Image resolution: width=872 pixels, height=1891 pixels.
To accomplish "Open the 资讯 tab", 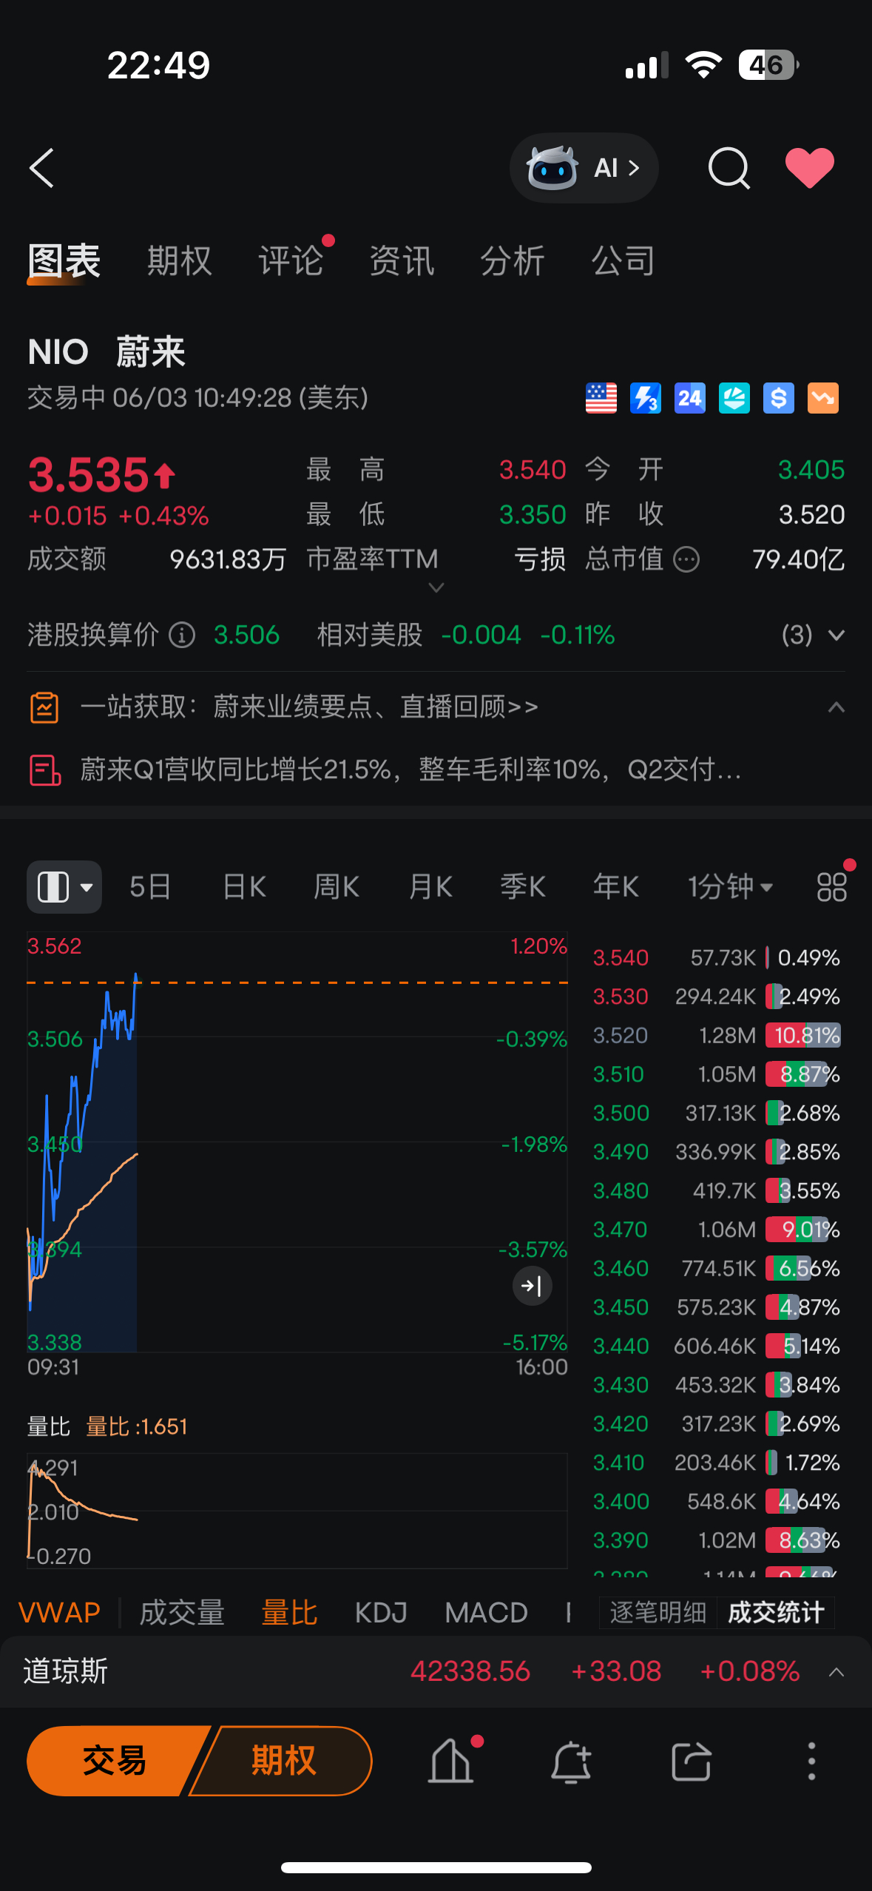I will [x=402, y=260].
